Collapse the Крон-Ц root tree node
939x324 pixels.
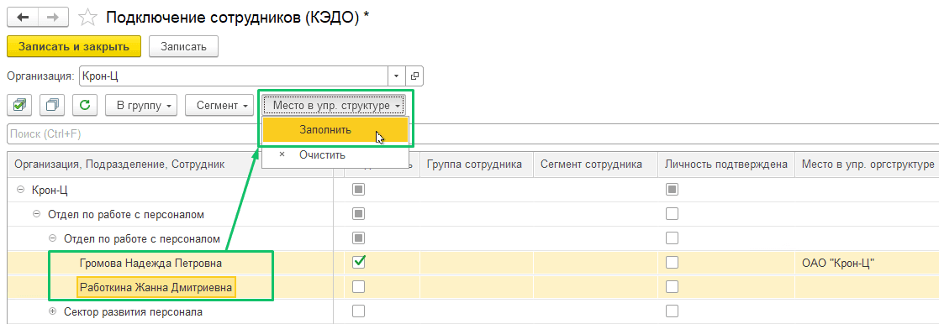click(21, 189)
